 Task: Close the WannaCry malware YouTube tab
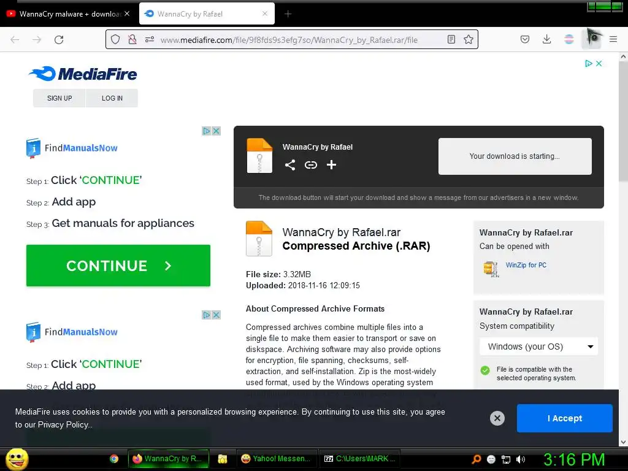[x=127, y=13]
